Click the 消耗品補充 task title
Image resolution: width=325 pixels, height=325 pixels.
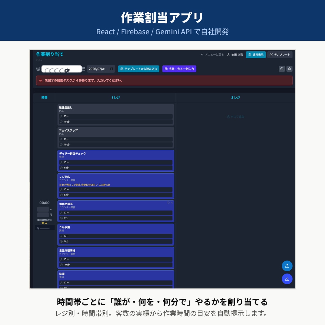coord(66,204)
